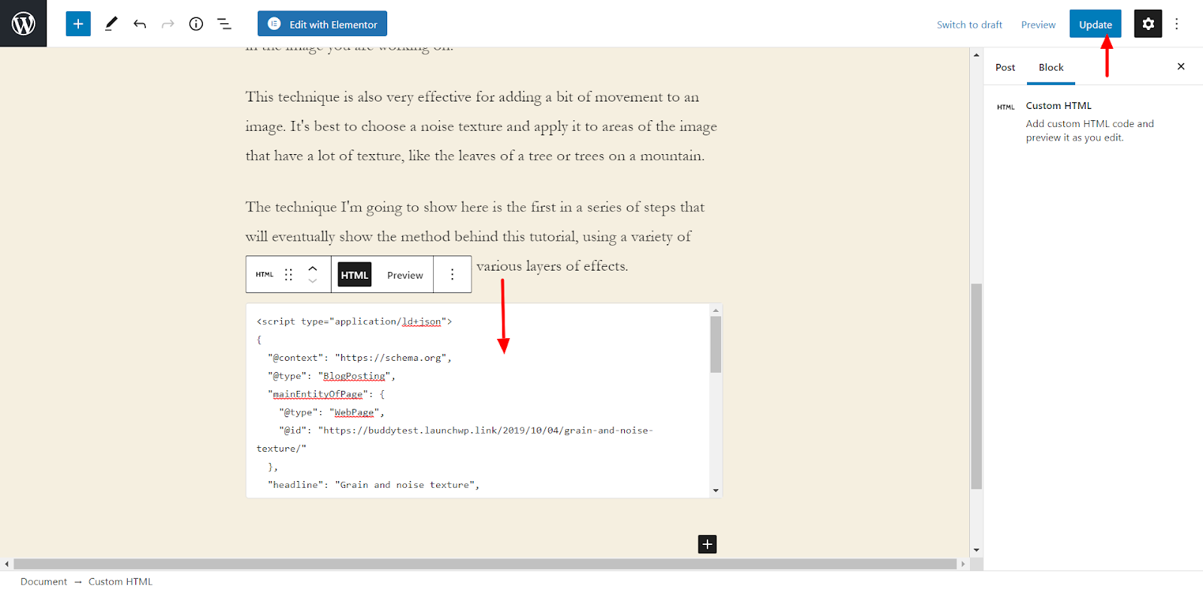Move block down with the down chevron
The image size is (1203, 590).
click(x=313, y=282)
